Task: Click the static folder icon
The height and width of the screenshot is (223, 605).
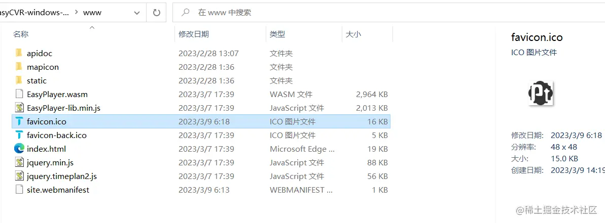Action: pos(19,80)
